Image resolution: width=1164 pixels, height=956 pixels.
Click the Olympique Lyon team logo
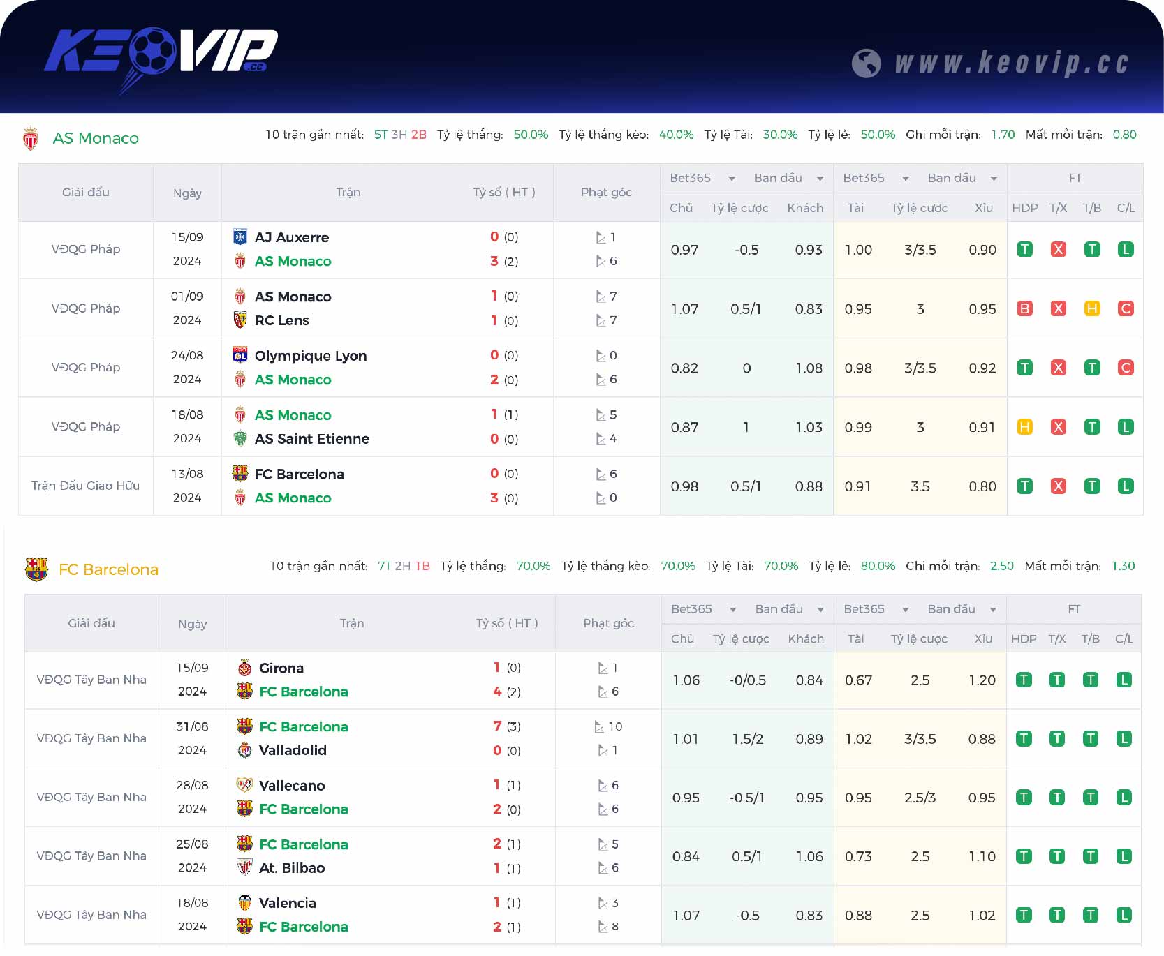240,356
